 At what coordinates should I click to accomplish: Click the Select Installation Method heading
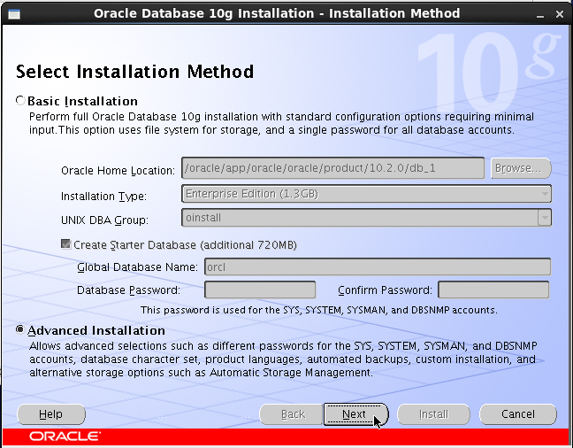point(134,72)
